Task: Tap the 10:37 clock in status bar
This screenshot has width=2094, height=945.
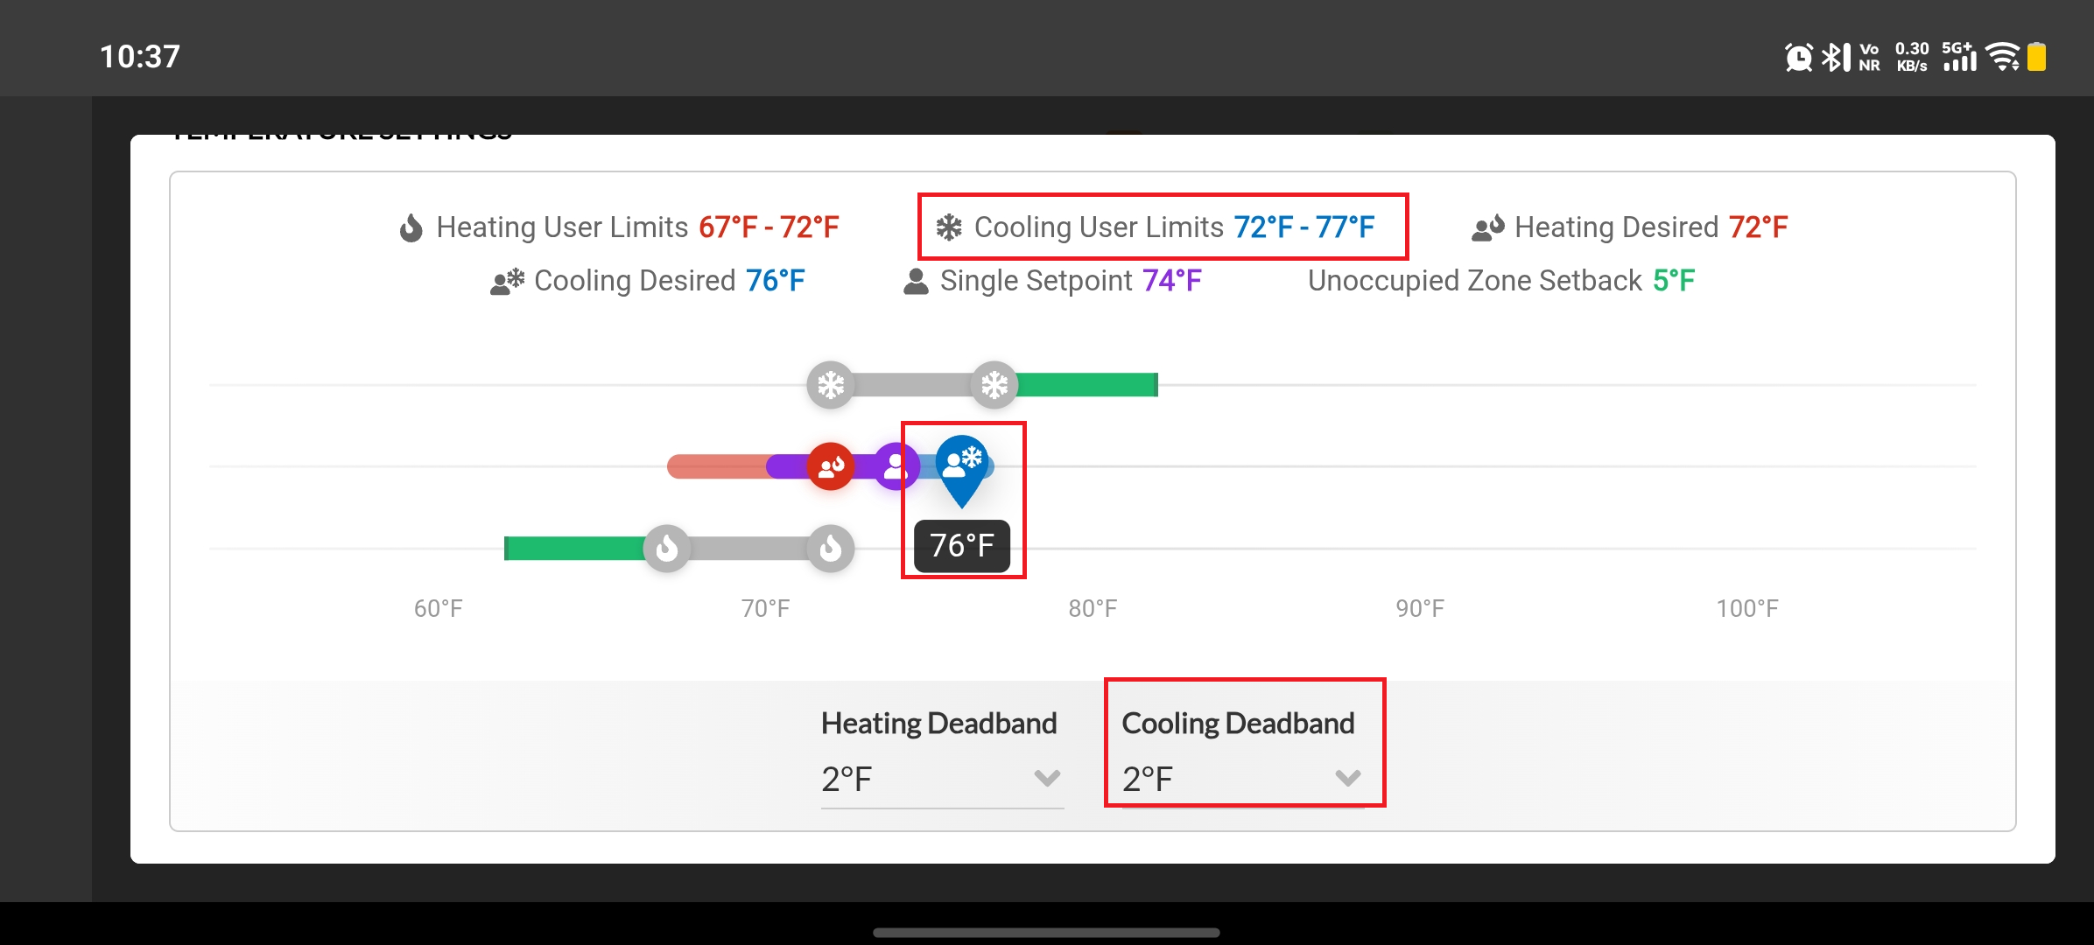Action: [140, 57]
